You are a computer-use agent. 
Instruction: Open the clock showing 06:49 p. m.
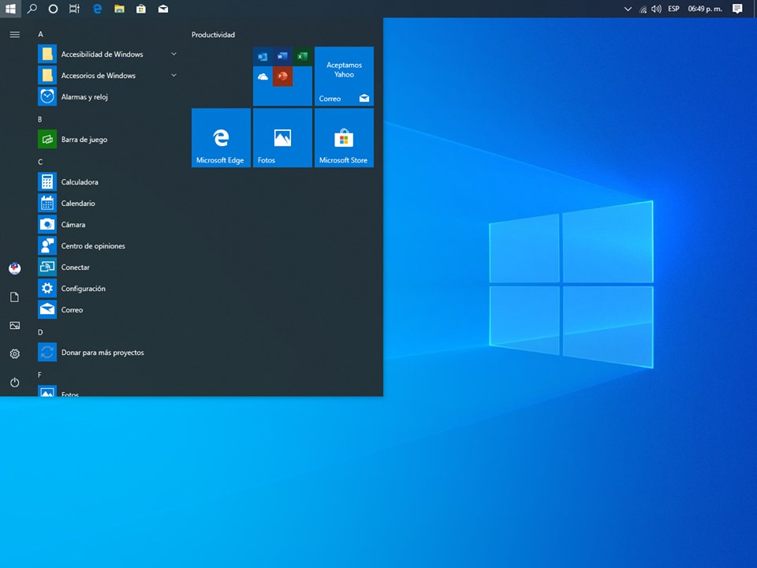coord(705,9)
